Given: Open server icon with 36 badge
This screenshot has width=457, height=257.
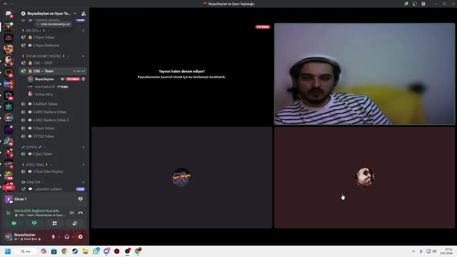Looking at the screenshot, I should pos(9,95).
